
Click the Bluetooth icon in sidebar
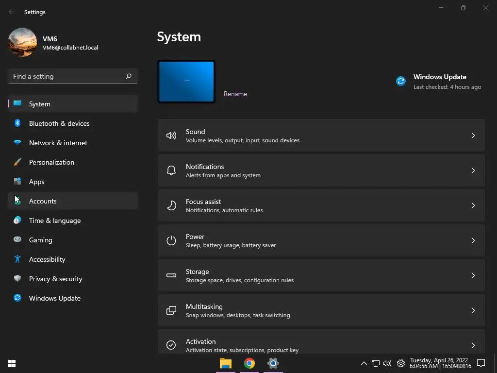click(17, 123)
